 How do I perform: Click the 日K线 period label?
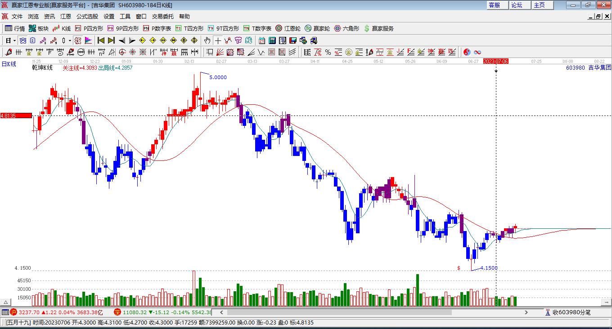[9, 64]
